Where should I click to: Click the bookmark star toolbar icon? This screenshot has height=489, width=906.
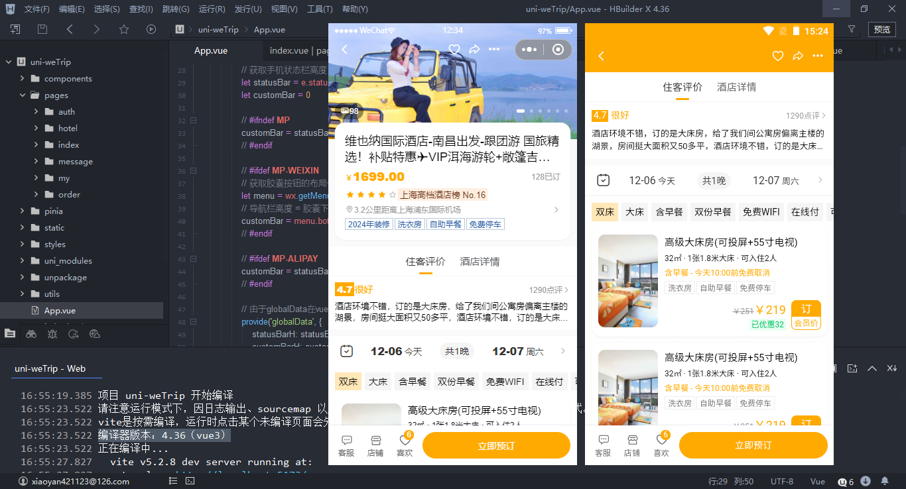click(124, 29)
